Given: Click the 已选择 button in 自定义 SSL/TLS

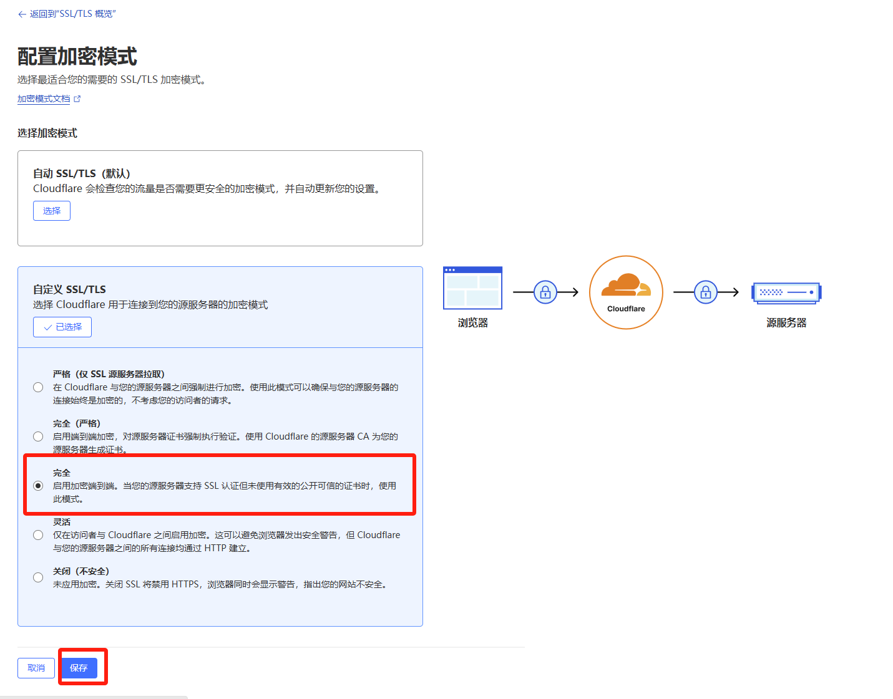Looking at the screenshot, I should tap(62, 327).
